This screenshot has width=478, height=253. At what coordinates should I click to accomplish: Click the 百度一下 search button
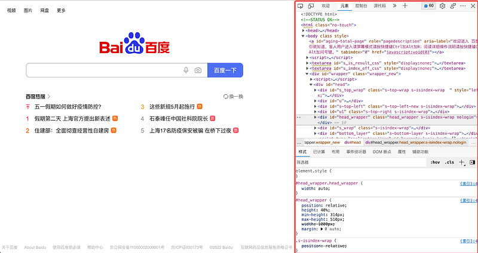tap(225, 70)
